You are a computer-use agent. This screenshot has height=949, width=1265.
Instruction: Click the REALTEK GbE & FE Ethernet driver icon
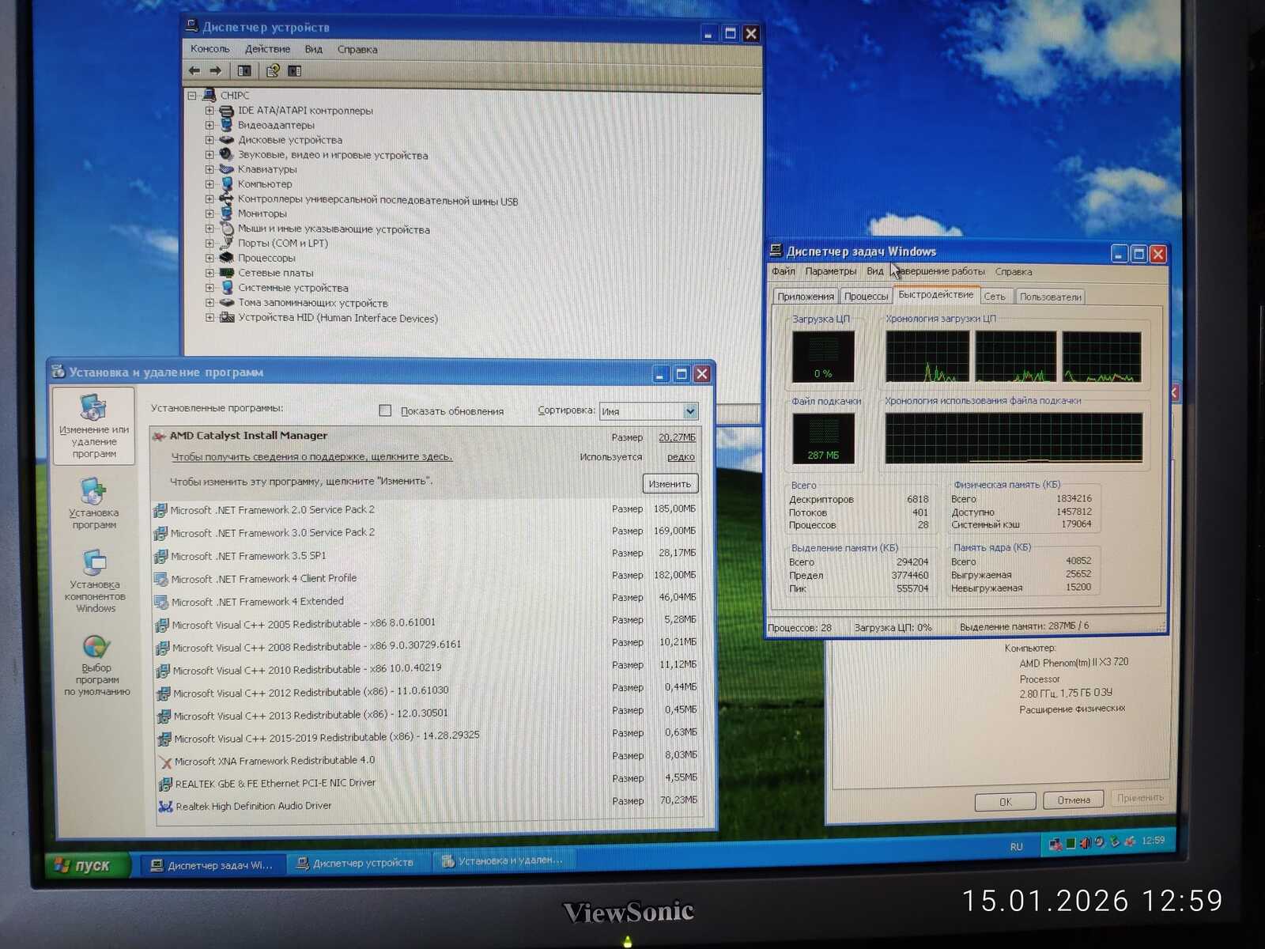[x=165, y=785]
